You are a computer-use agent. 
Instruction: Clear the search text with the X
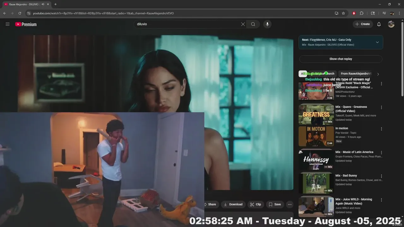pyautogui.click(x=243, y=24)
